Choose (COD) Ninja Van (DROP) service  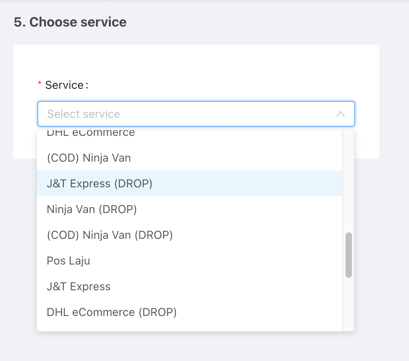click(190, 235)
